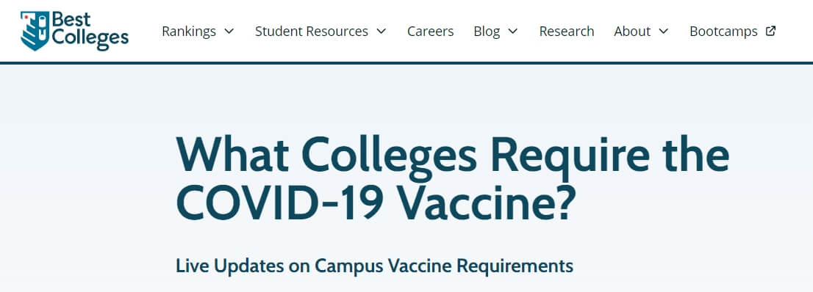Screen dimensions: 813x292
Task: Expand the chevron beside Student Resources
Action: click(381, 31)
